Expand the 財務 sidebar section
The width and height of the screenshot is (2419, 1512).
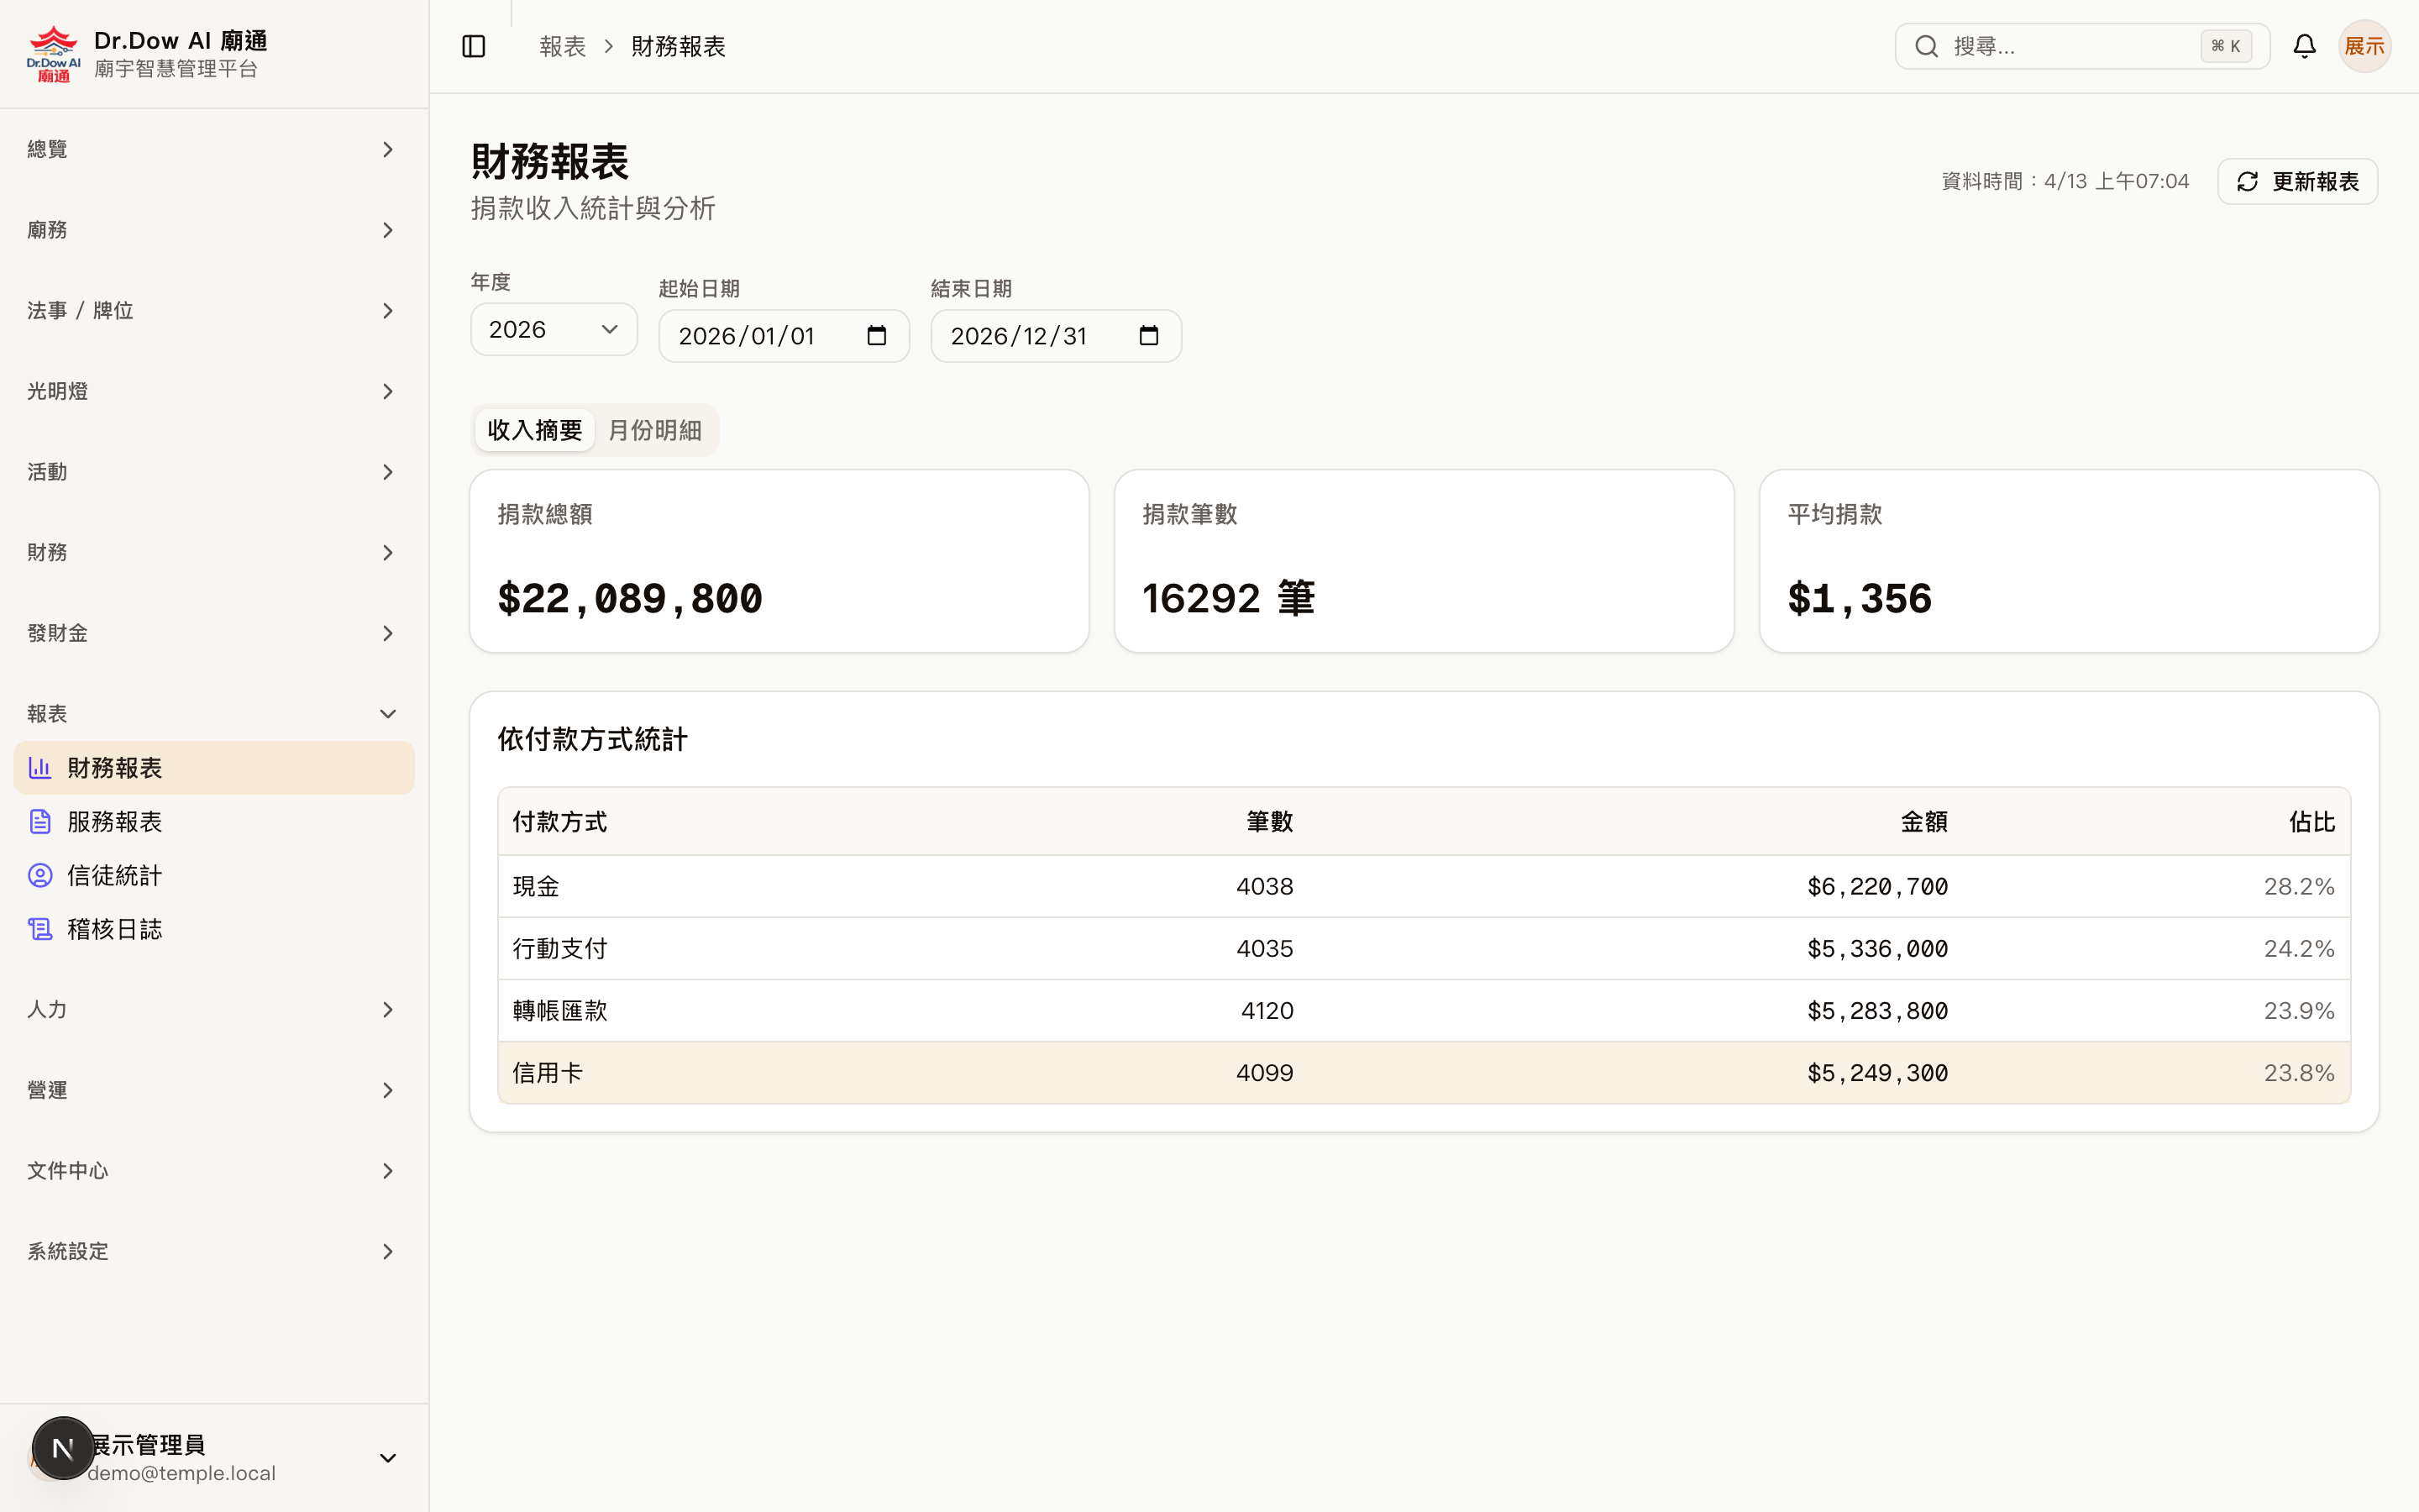tap(388, 552)
